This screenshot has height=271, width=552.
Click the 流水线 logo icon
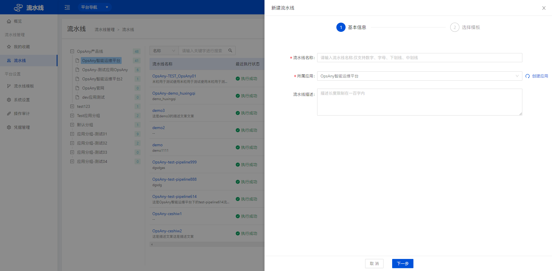click(18, 7)
